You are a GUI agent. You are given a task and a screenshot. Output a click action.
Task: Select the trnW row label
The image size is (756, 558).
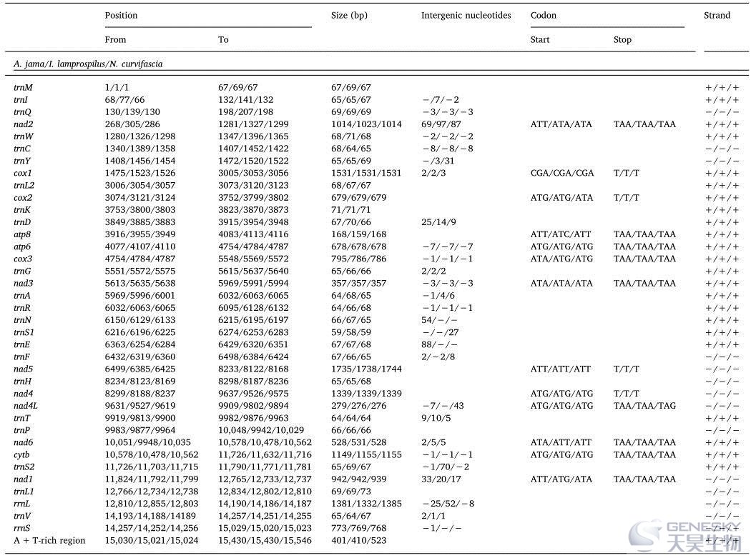click(x=24, y=136)
